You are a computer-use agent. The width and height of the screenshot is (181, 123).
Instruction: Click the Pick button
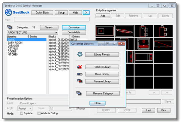164,110
